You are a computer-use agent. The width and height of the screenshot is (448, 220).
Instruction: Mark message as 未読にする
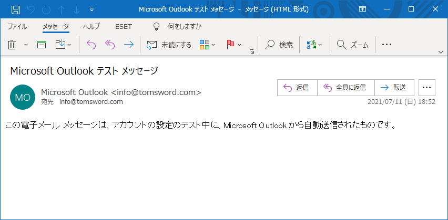coord(169,45)
